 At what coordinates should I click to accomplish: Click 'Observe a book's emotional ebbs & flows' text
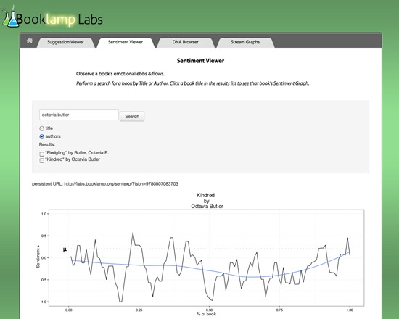[120, 74]
